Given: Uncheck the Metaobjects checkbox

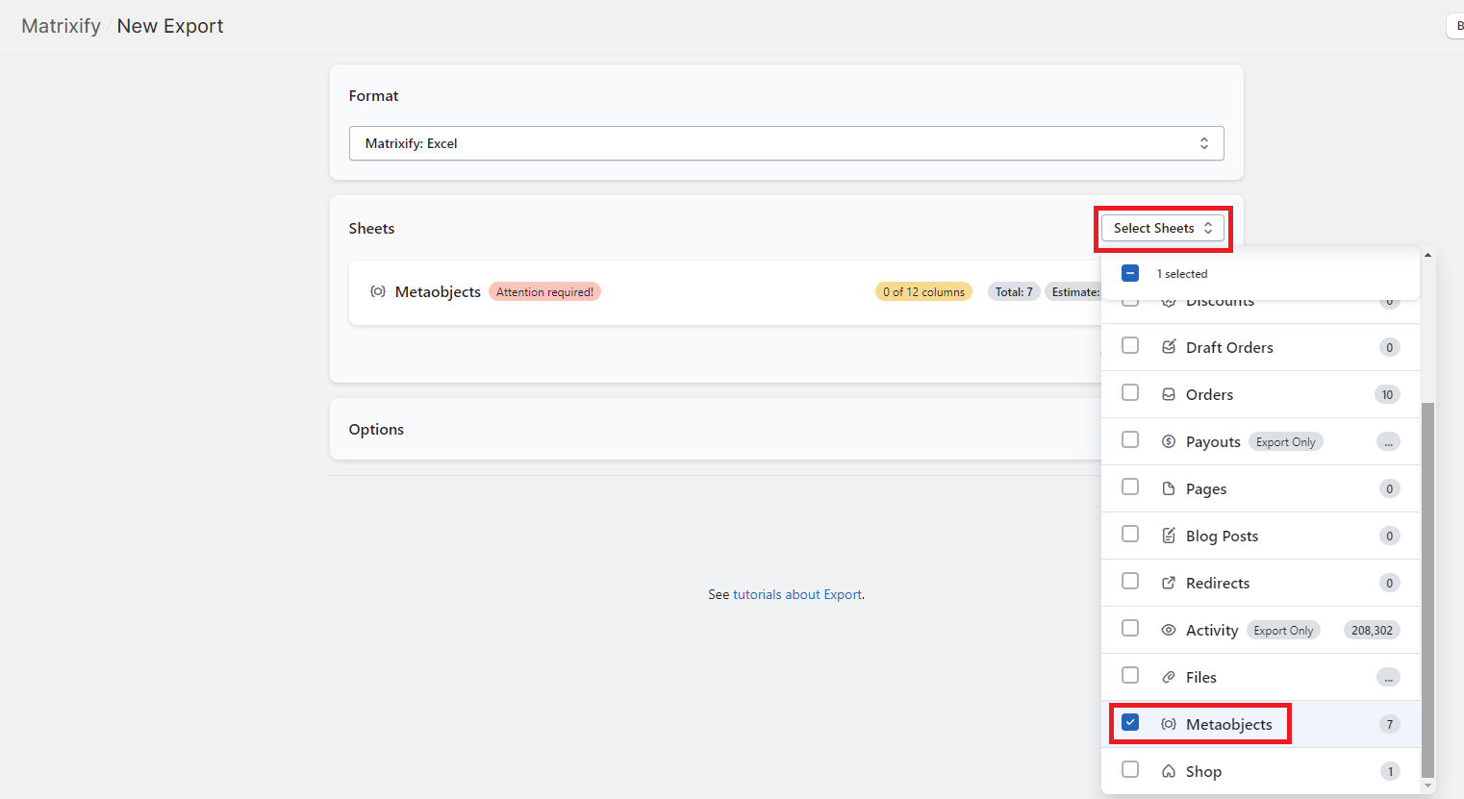Looking at the screenshot, I should tap(1130, 723).
